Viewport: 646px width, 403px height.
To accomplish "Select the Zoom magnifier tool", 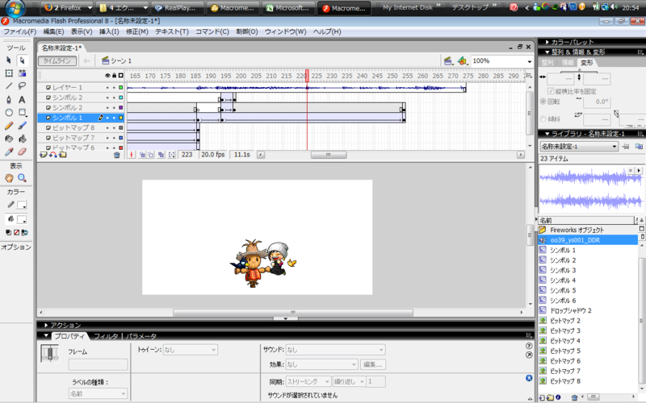I will [23, 178].
